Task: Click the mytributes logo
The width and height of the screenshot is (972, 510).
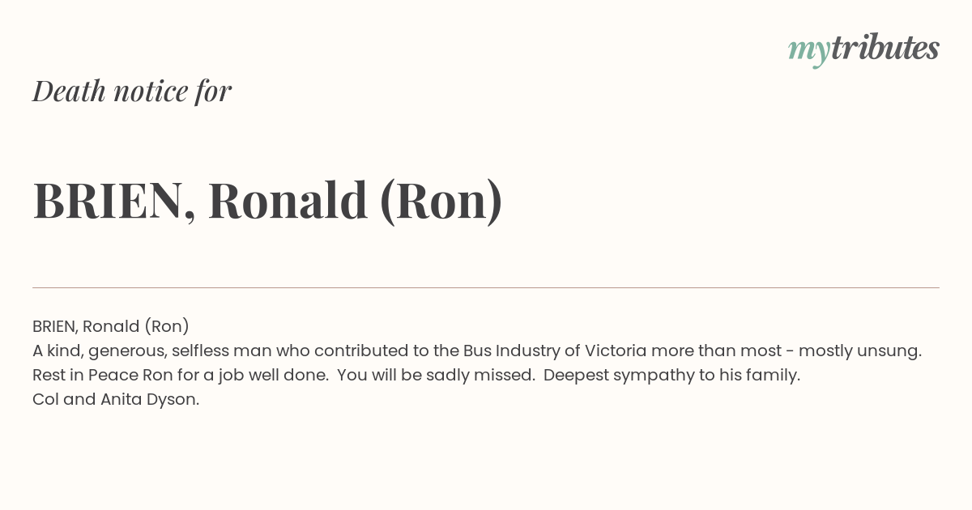Action: (x=863, y=49)
